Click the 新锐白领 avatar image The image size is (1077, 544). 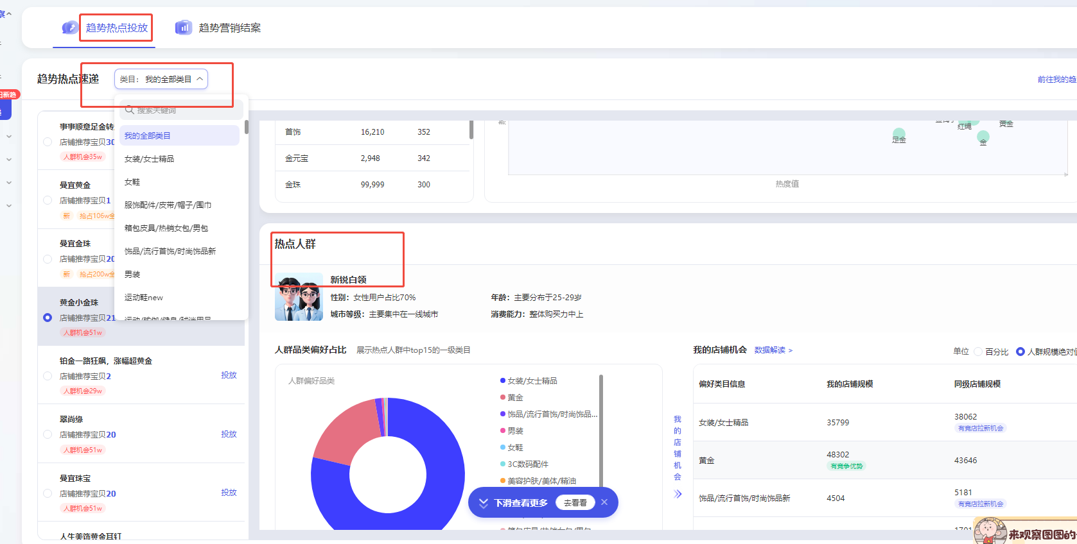pyautogui.click(x=299, y=298)
